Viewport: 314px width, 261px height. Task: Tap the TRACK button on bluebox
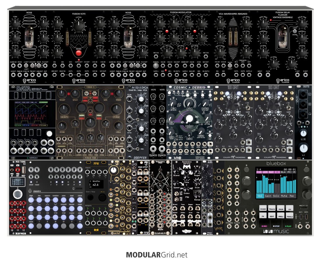[272, 209]
